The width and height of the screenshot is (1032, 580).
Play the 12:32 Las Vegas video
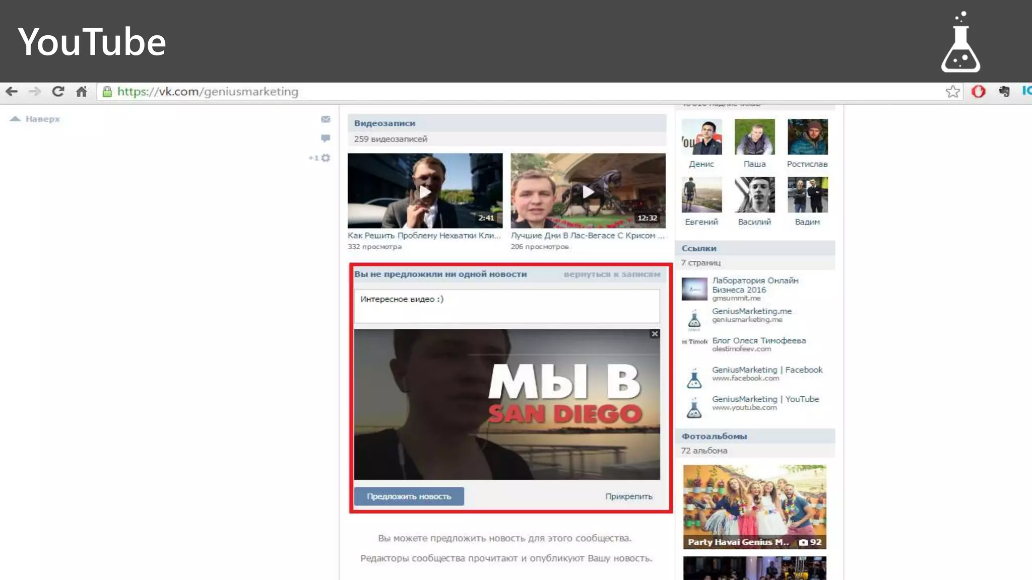[588, 191]
